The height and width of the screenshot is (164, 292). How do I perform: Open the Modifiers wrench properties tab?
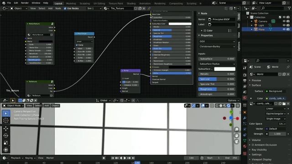click(x=245, y=118)
